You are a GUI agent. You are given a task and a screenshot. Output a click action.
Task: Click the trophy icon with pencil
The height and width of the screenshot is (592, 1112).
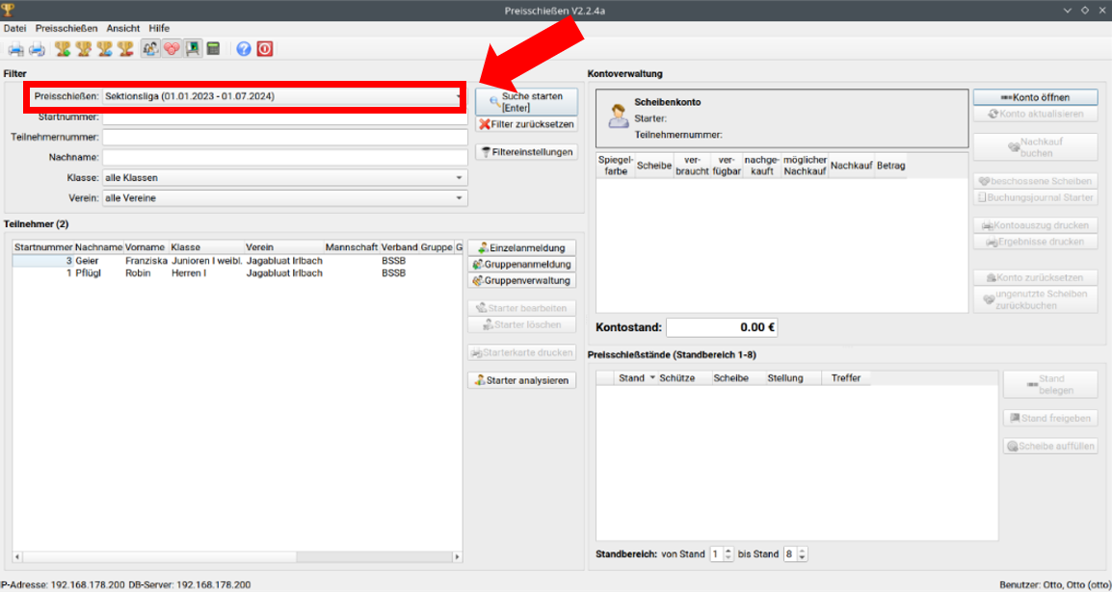[x=84, y=49]
